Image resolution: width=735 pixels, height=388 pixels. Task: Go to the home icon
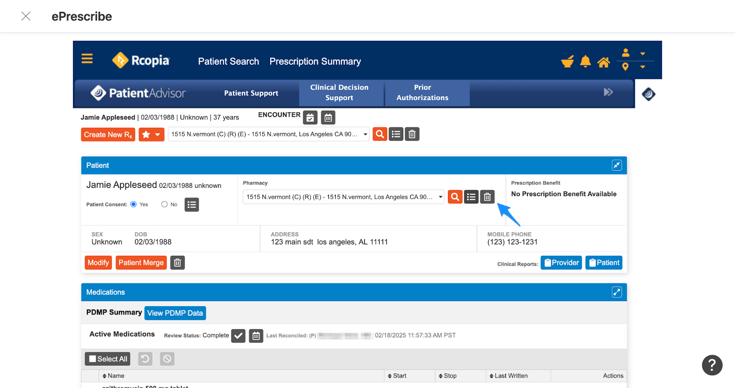(x=604, y=62)
